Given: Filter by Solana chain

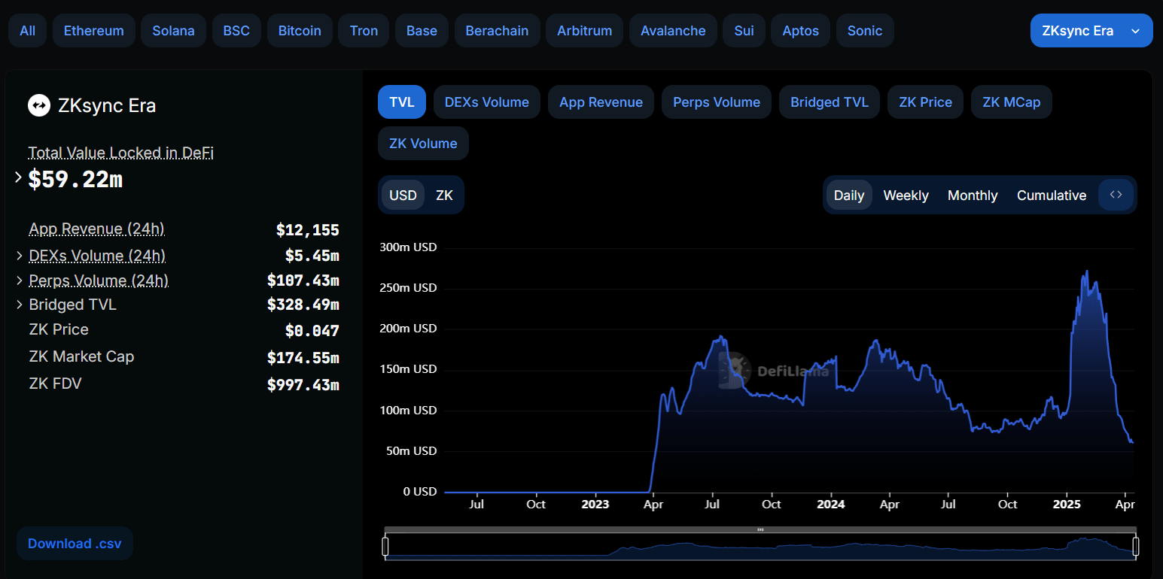Looking at the screenshot, I should tap(173, 31).
